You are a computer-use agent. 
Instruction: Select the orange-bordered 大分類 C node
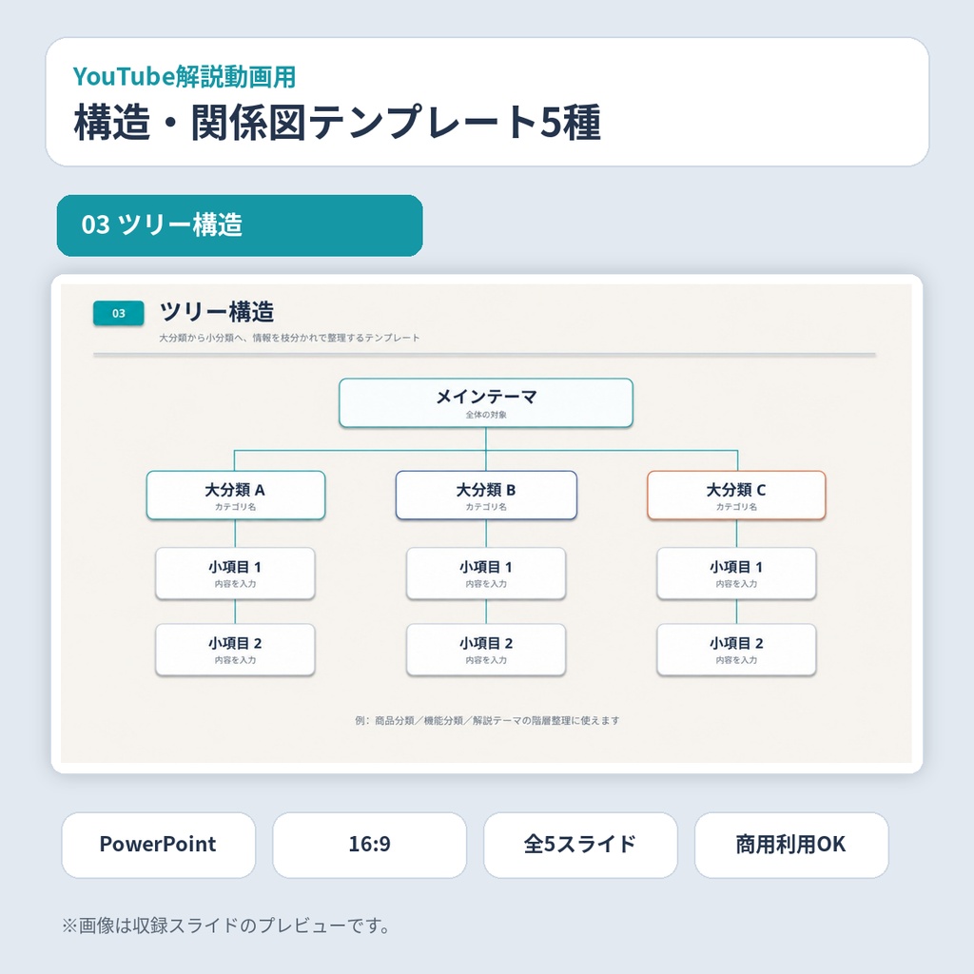point(736,495)
